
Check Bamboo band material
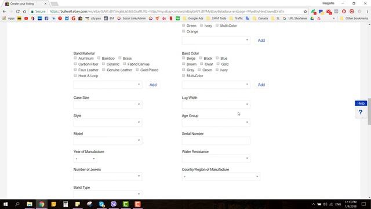pos(99,58)
